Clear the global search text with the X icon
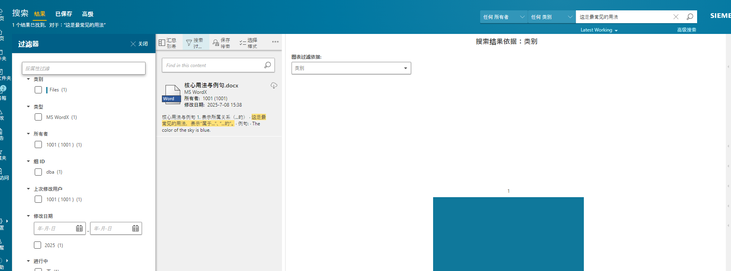This screenshot has width=731, height=271. pos(676,17)
